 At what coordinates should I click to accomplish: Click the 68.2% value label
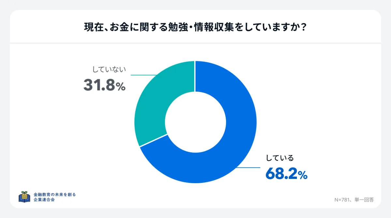pos(286,174)
